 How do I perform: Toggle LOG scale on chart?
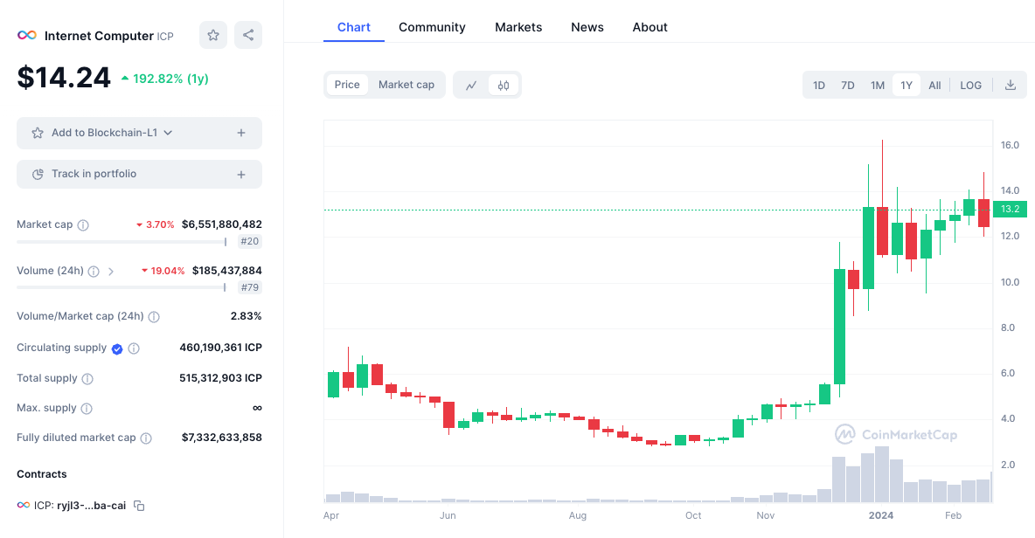coord(971,85)
